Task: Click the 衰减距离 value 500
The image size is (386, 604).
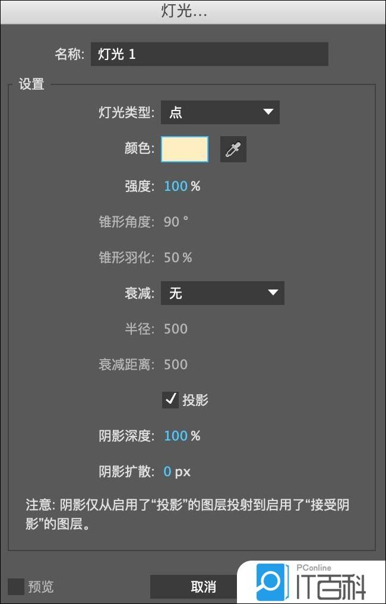Action: coord(176,364)
